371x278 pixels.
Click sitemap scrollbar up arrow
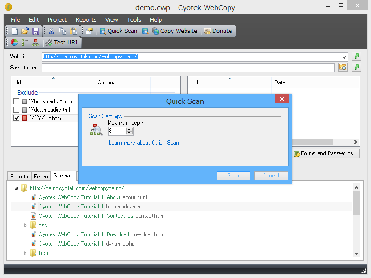(x=356, y=188)
